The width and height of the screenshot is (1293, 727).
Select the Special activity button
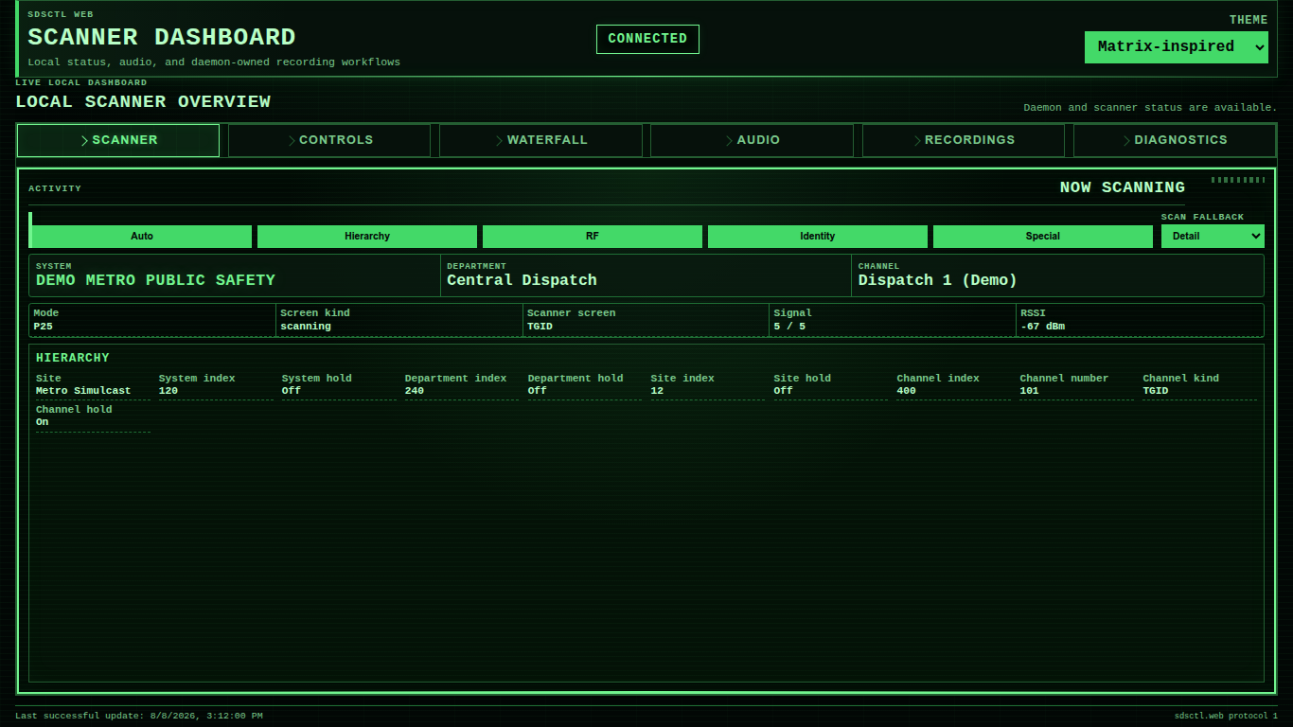pos(1043,237)
